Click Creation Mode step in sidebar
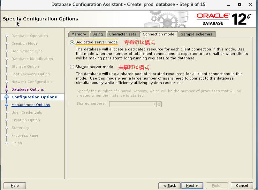This screenshot has height=190, width=258. 25,43
